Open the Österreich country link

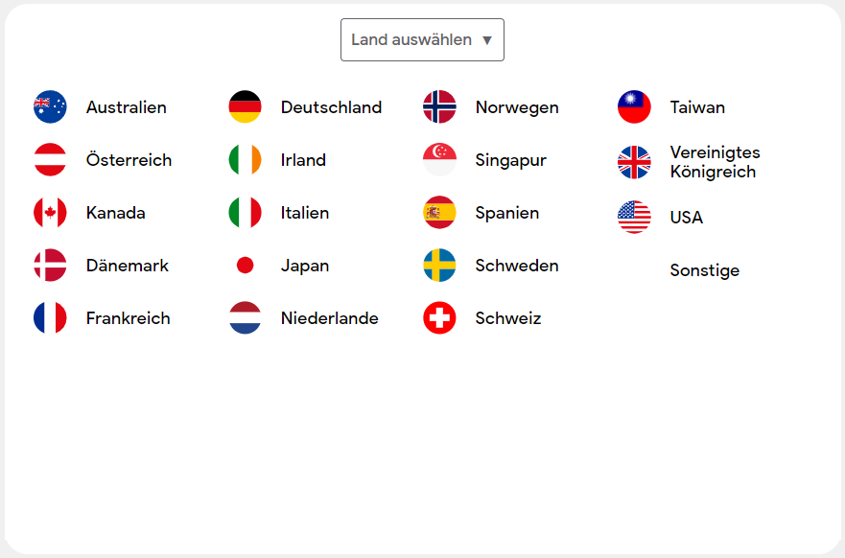tap(129, 160)
